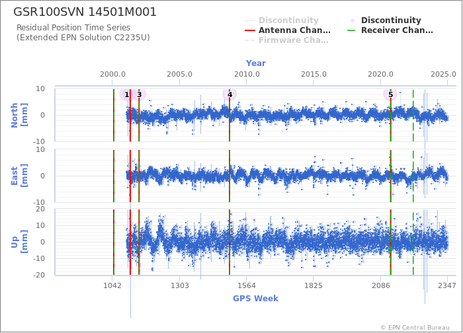Click the purple Discontinuity dot icon in legend
This screenshot has height=333, width=463.
[x=353, y=20]
